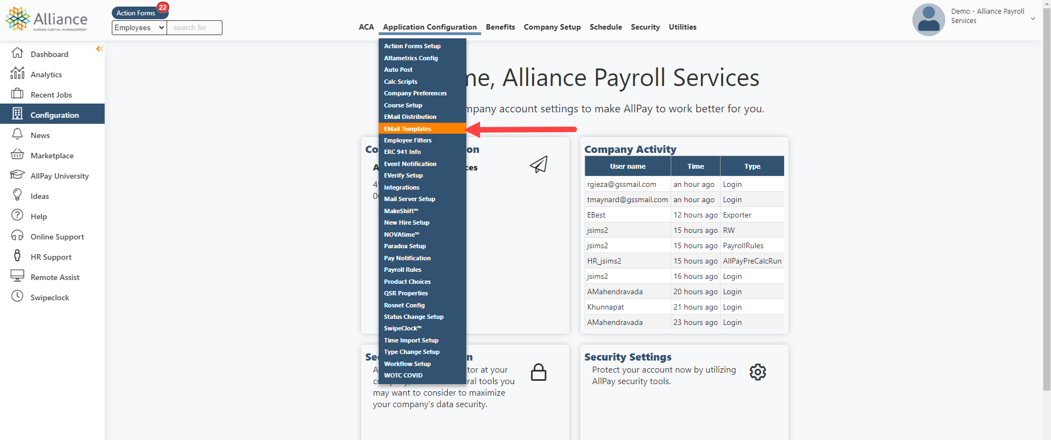The width and height of the screenshot is (1051, 440).
Task: Open Workflow Setup menu entry
Action: coord(422,364)
